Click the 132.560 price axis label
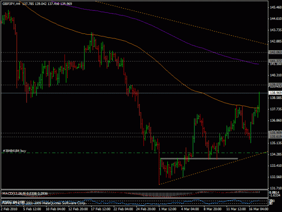 276,177
